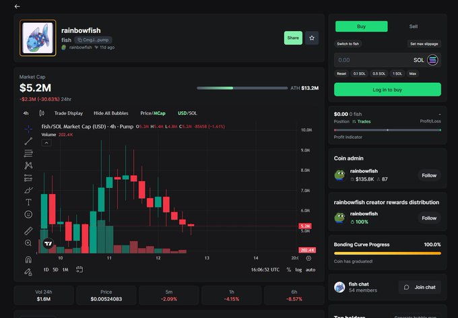Image resolution: width=458 pixels, height=318 pixels.
Task: Click the rainbowfish coin thumbnail image
Action: pyautogui.click(x=38, y=38)
